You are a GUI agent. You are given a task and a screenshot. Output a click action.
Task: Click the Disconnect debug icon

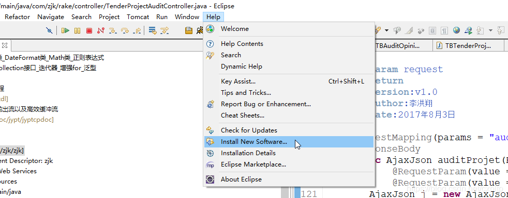pyautogui.click(x=101, y=30)
